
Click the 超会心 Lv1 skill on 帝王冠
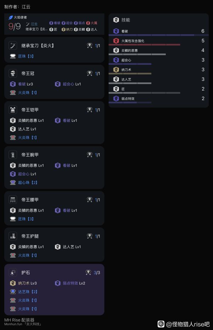[72, 84]
